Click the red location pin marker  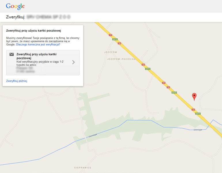tap(194, 97)
